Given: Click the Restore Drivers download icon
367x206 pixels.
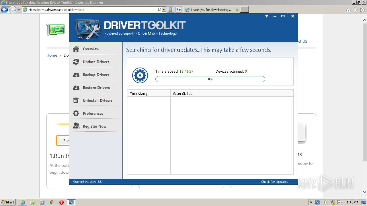Looking at the screenshot, I should pos(76,88).
